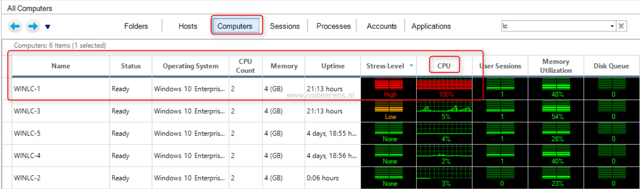
Task: Click WINLC-1 High stress level gauge
Action: tap(389, 88)
